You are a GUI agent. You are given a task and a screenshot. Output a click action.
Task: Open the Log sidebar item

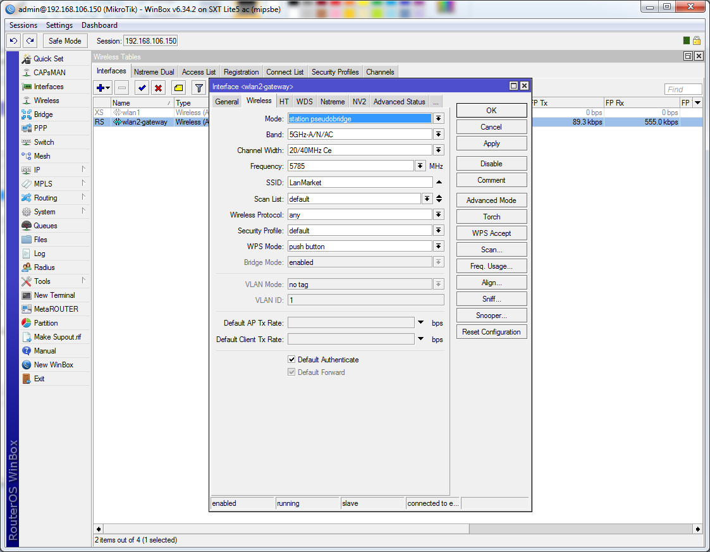pos(39,254)
